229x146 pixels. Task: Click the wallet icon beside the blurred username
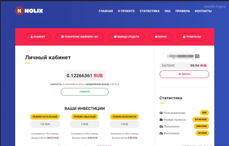point(197,56)
